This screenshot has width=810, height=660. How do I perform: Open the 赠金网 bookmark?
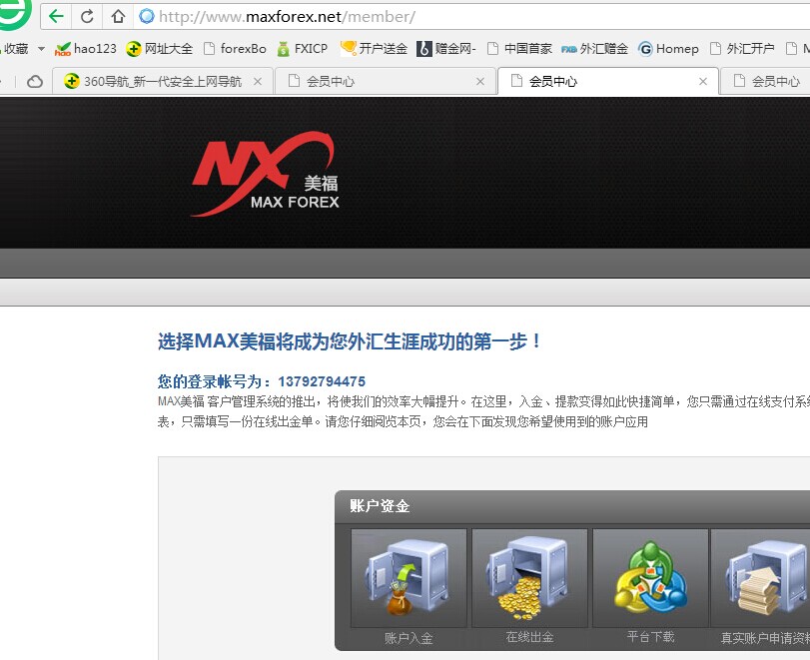tap(446, 49)
